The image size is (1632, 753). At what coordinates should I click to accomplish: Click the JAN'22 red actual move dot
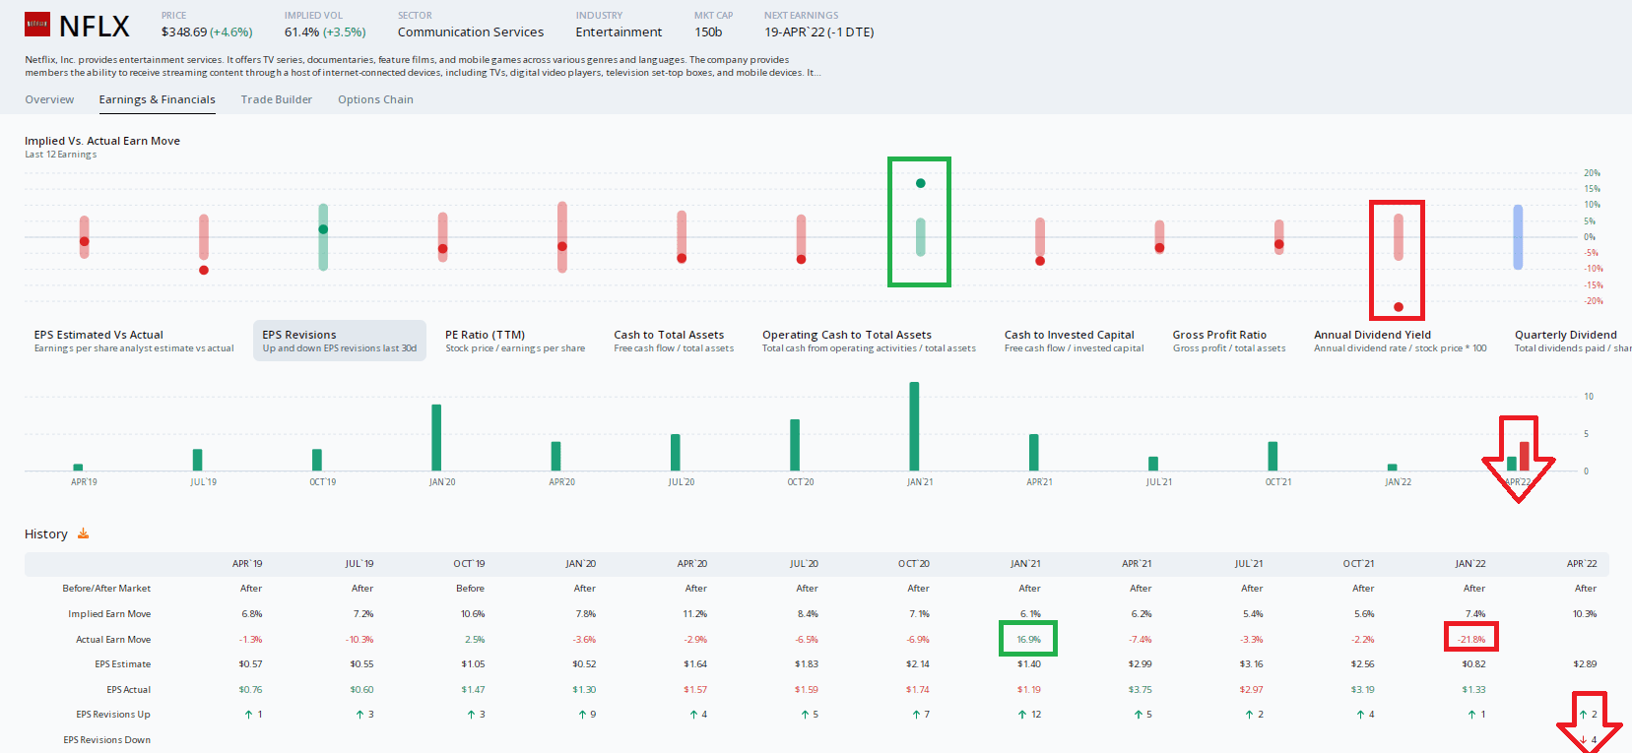1399,307
